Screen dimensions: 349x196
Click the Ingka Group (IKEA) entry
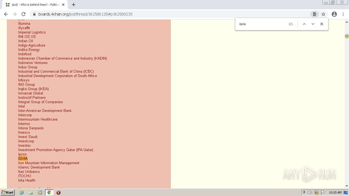click(x=34, y=89)
